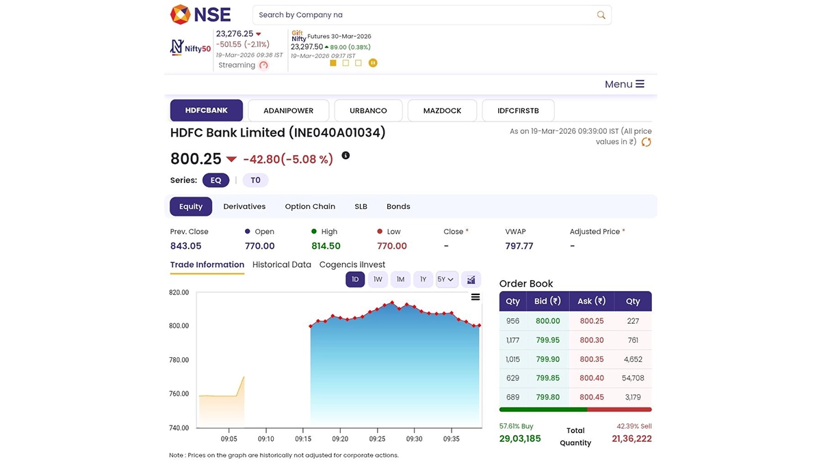Screen dimensions: 821x461
Task: Select the EQ series toggle
Action: tap(216, 180)
